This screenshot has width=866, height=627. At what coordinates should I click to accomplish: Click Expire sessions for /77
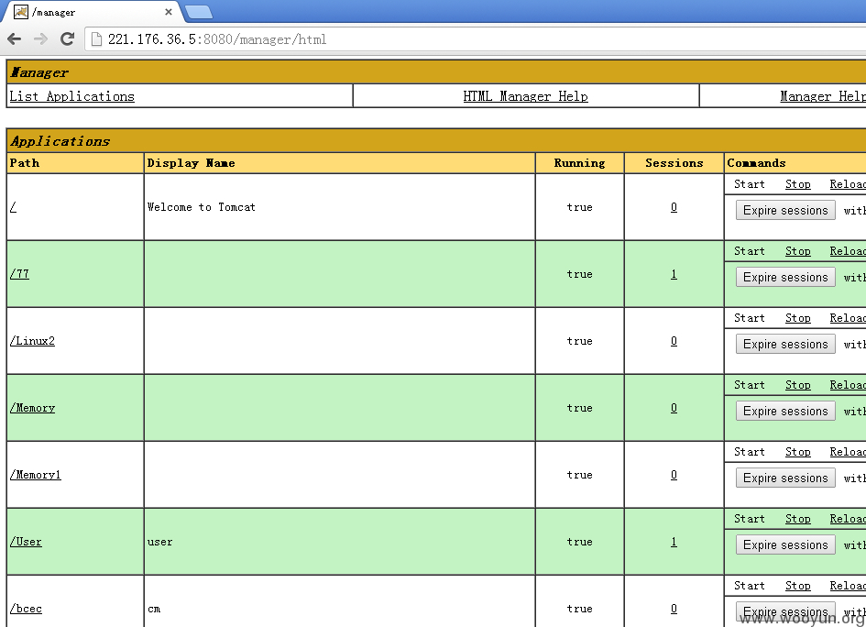(785, 278)
